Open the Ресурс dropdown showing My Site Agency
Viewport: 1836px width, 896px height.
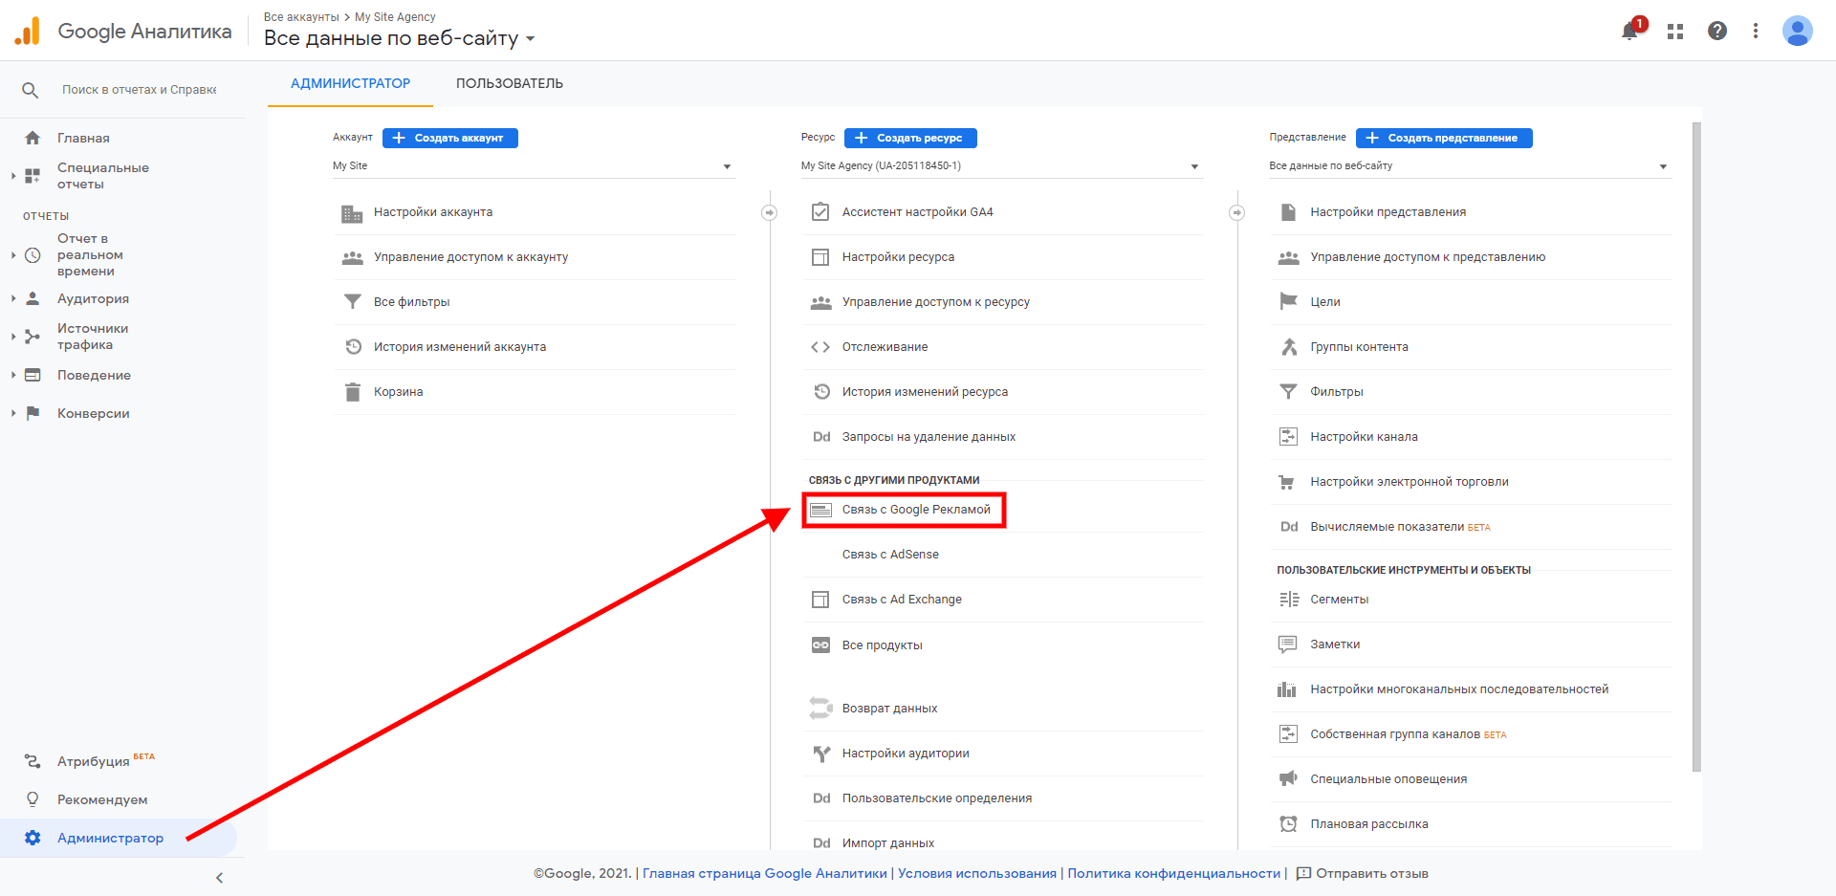tap(1001, 166)
